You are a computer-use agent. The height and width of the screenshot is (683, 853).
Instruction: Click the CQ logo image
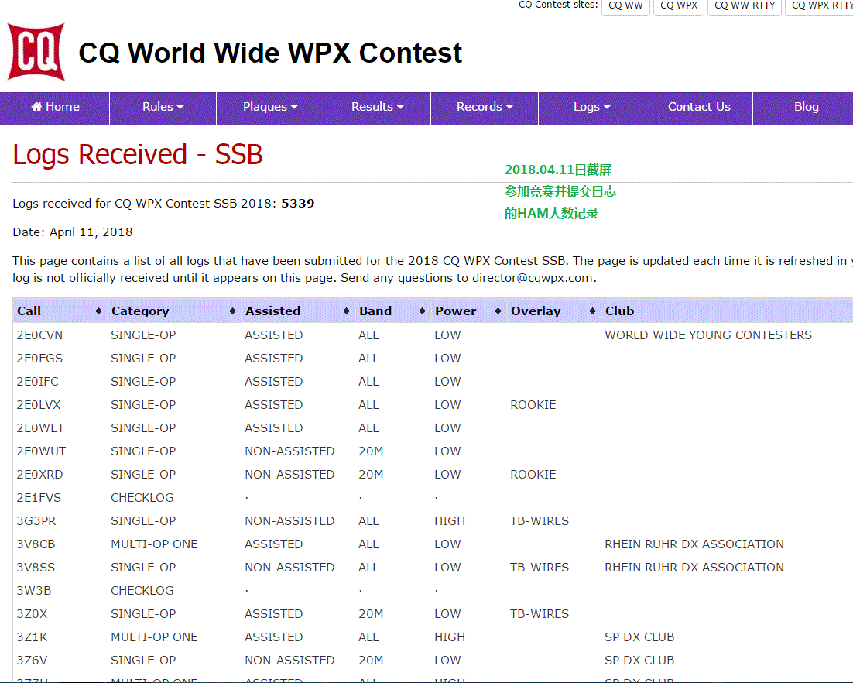coord(36,52)
